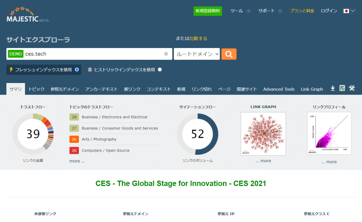Click the 外部被リンク column heading

(x=45, y=214)
